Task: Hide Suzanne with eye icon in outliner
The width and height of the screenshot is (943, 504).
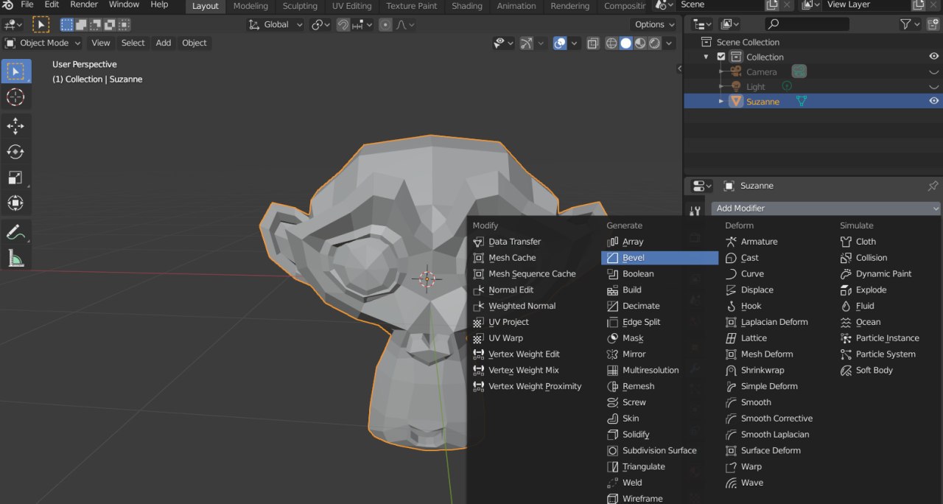Action: 934,101
